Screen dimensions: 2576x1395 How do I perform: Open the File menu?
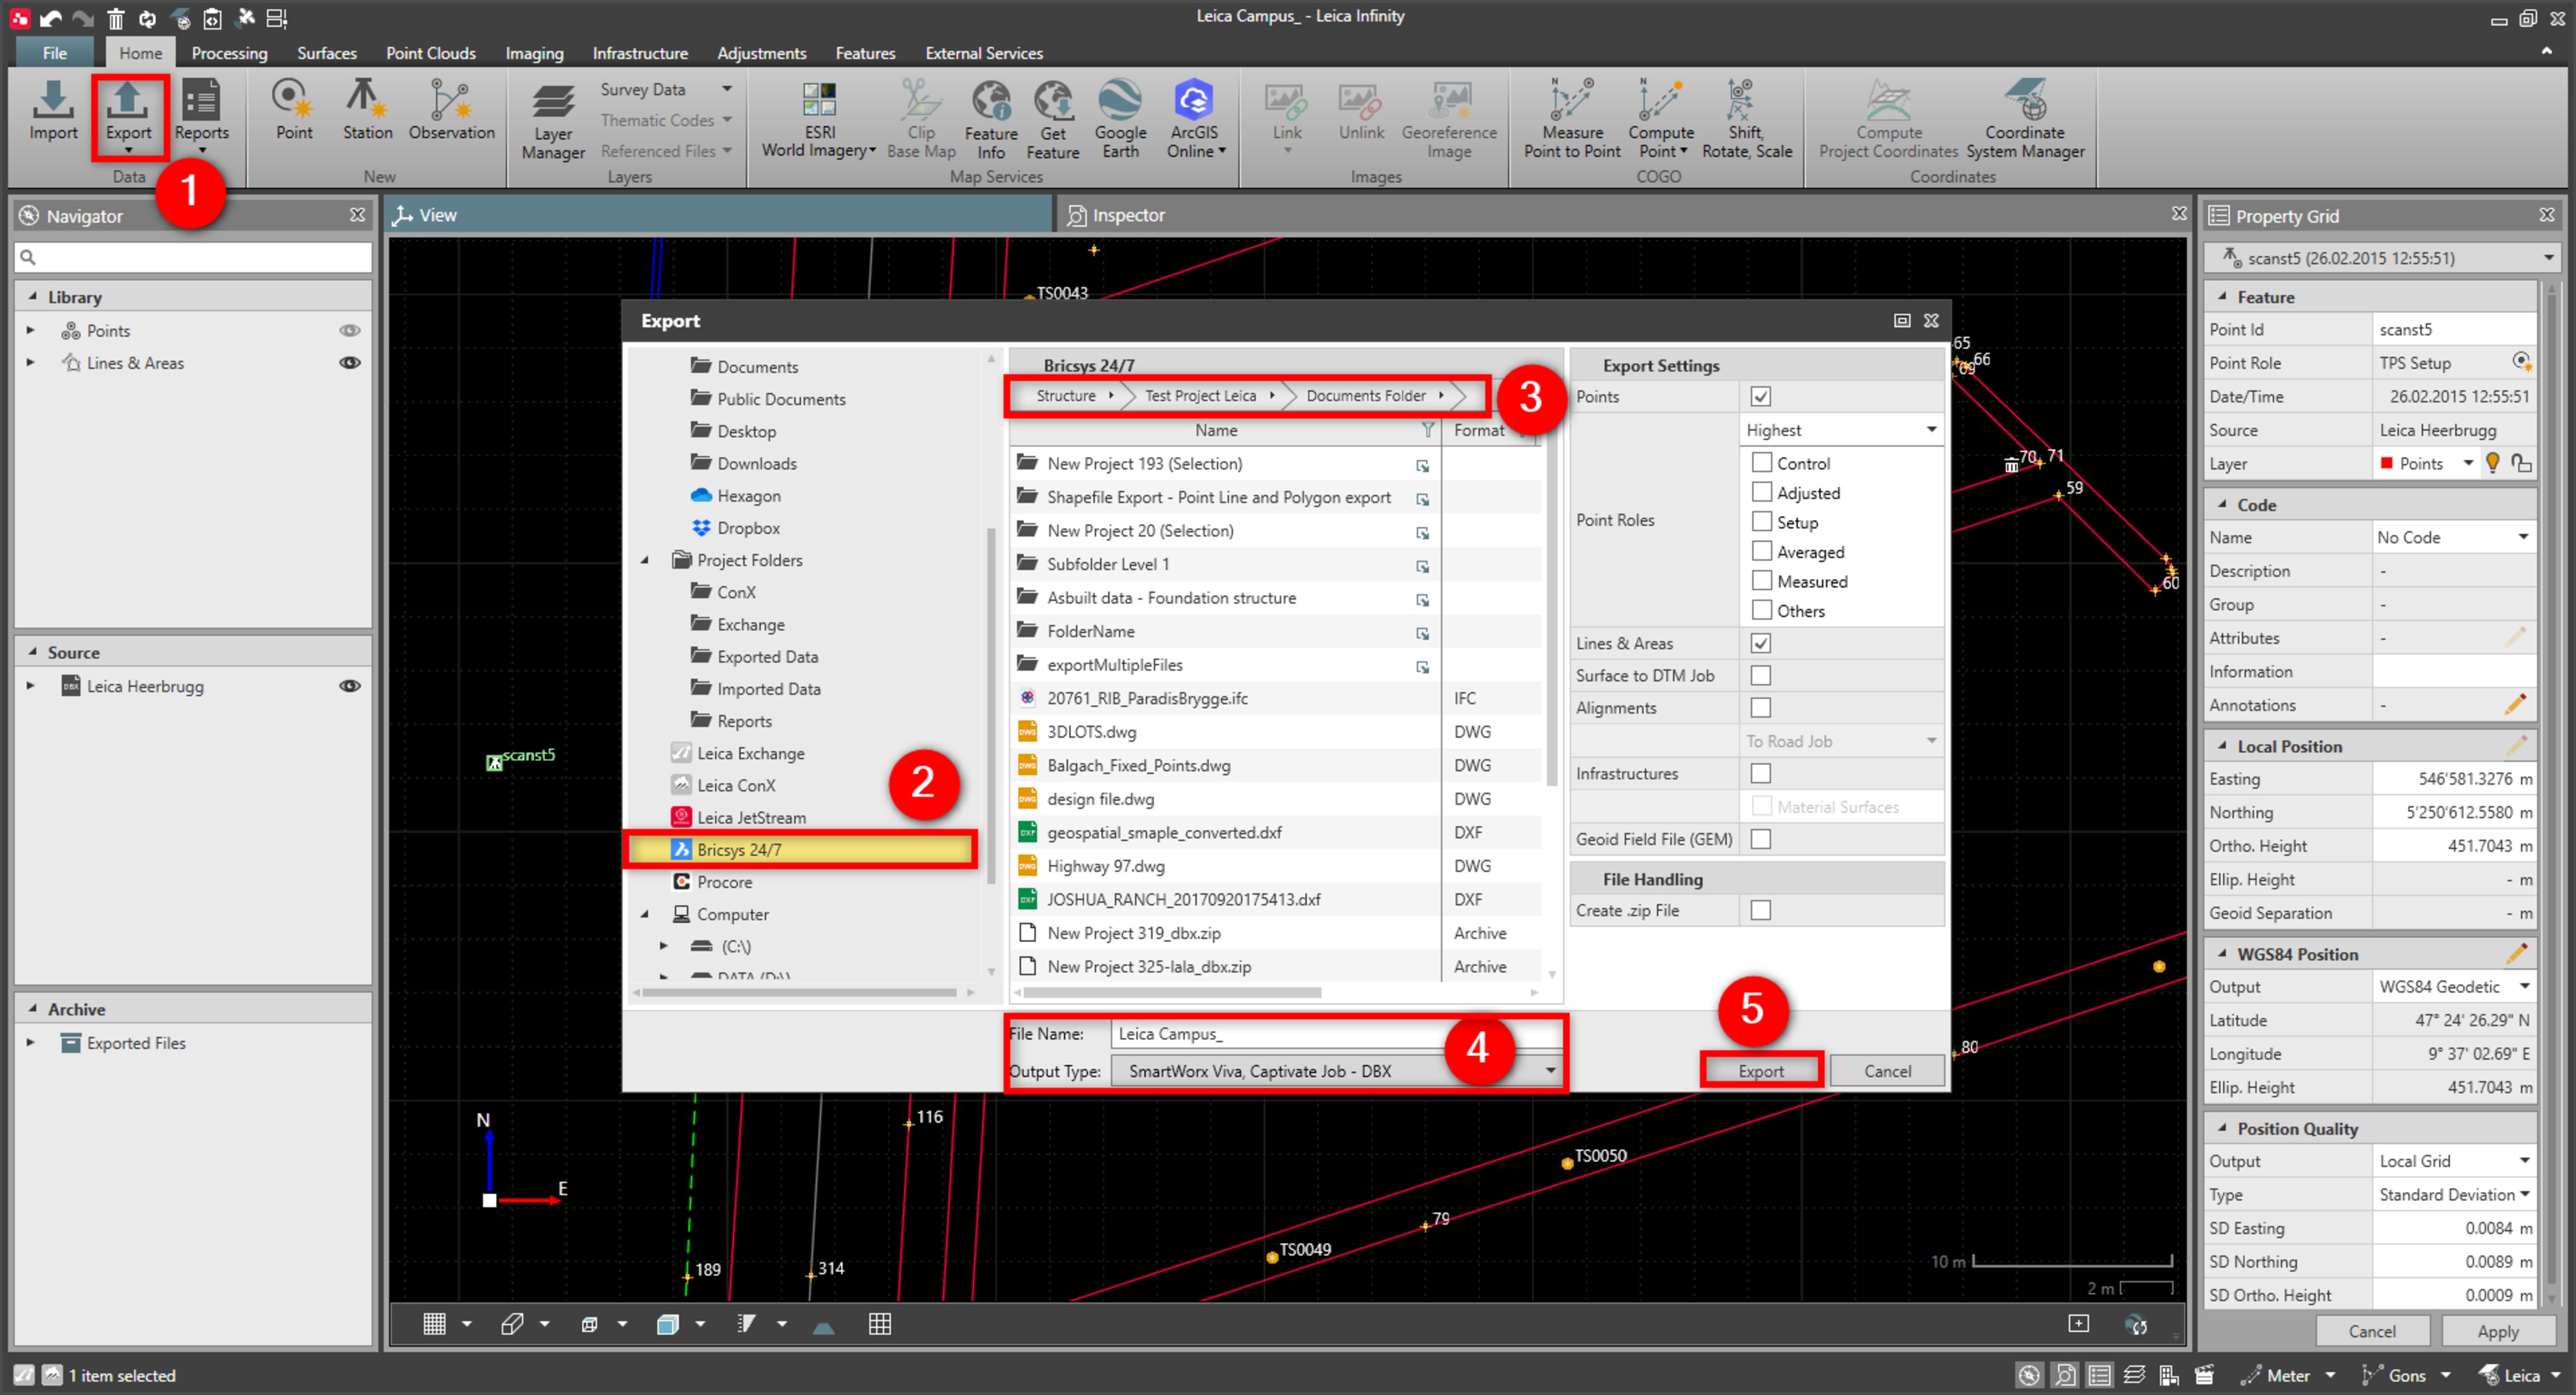(54, 53)
